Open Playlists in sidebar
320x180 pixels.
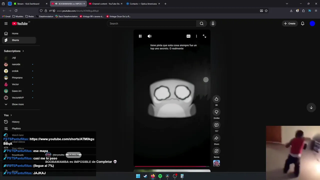pos(19,128)
